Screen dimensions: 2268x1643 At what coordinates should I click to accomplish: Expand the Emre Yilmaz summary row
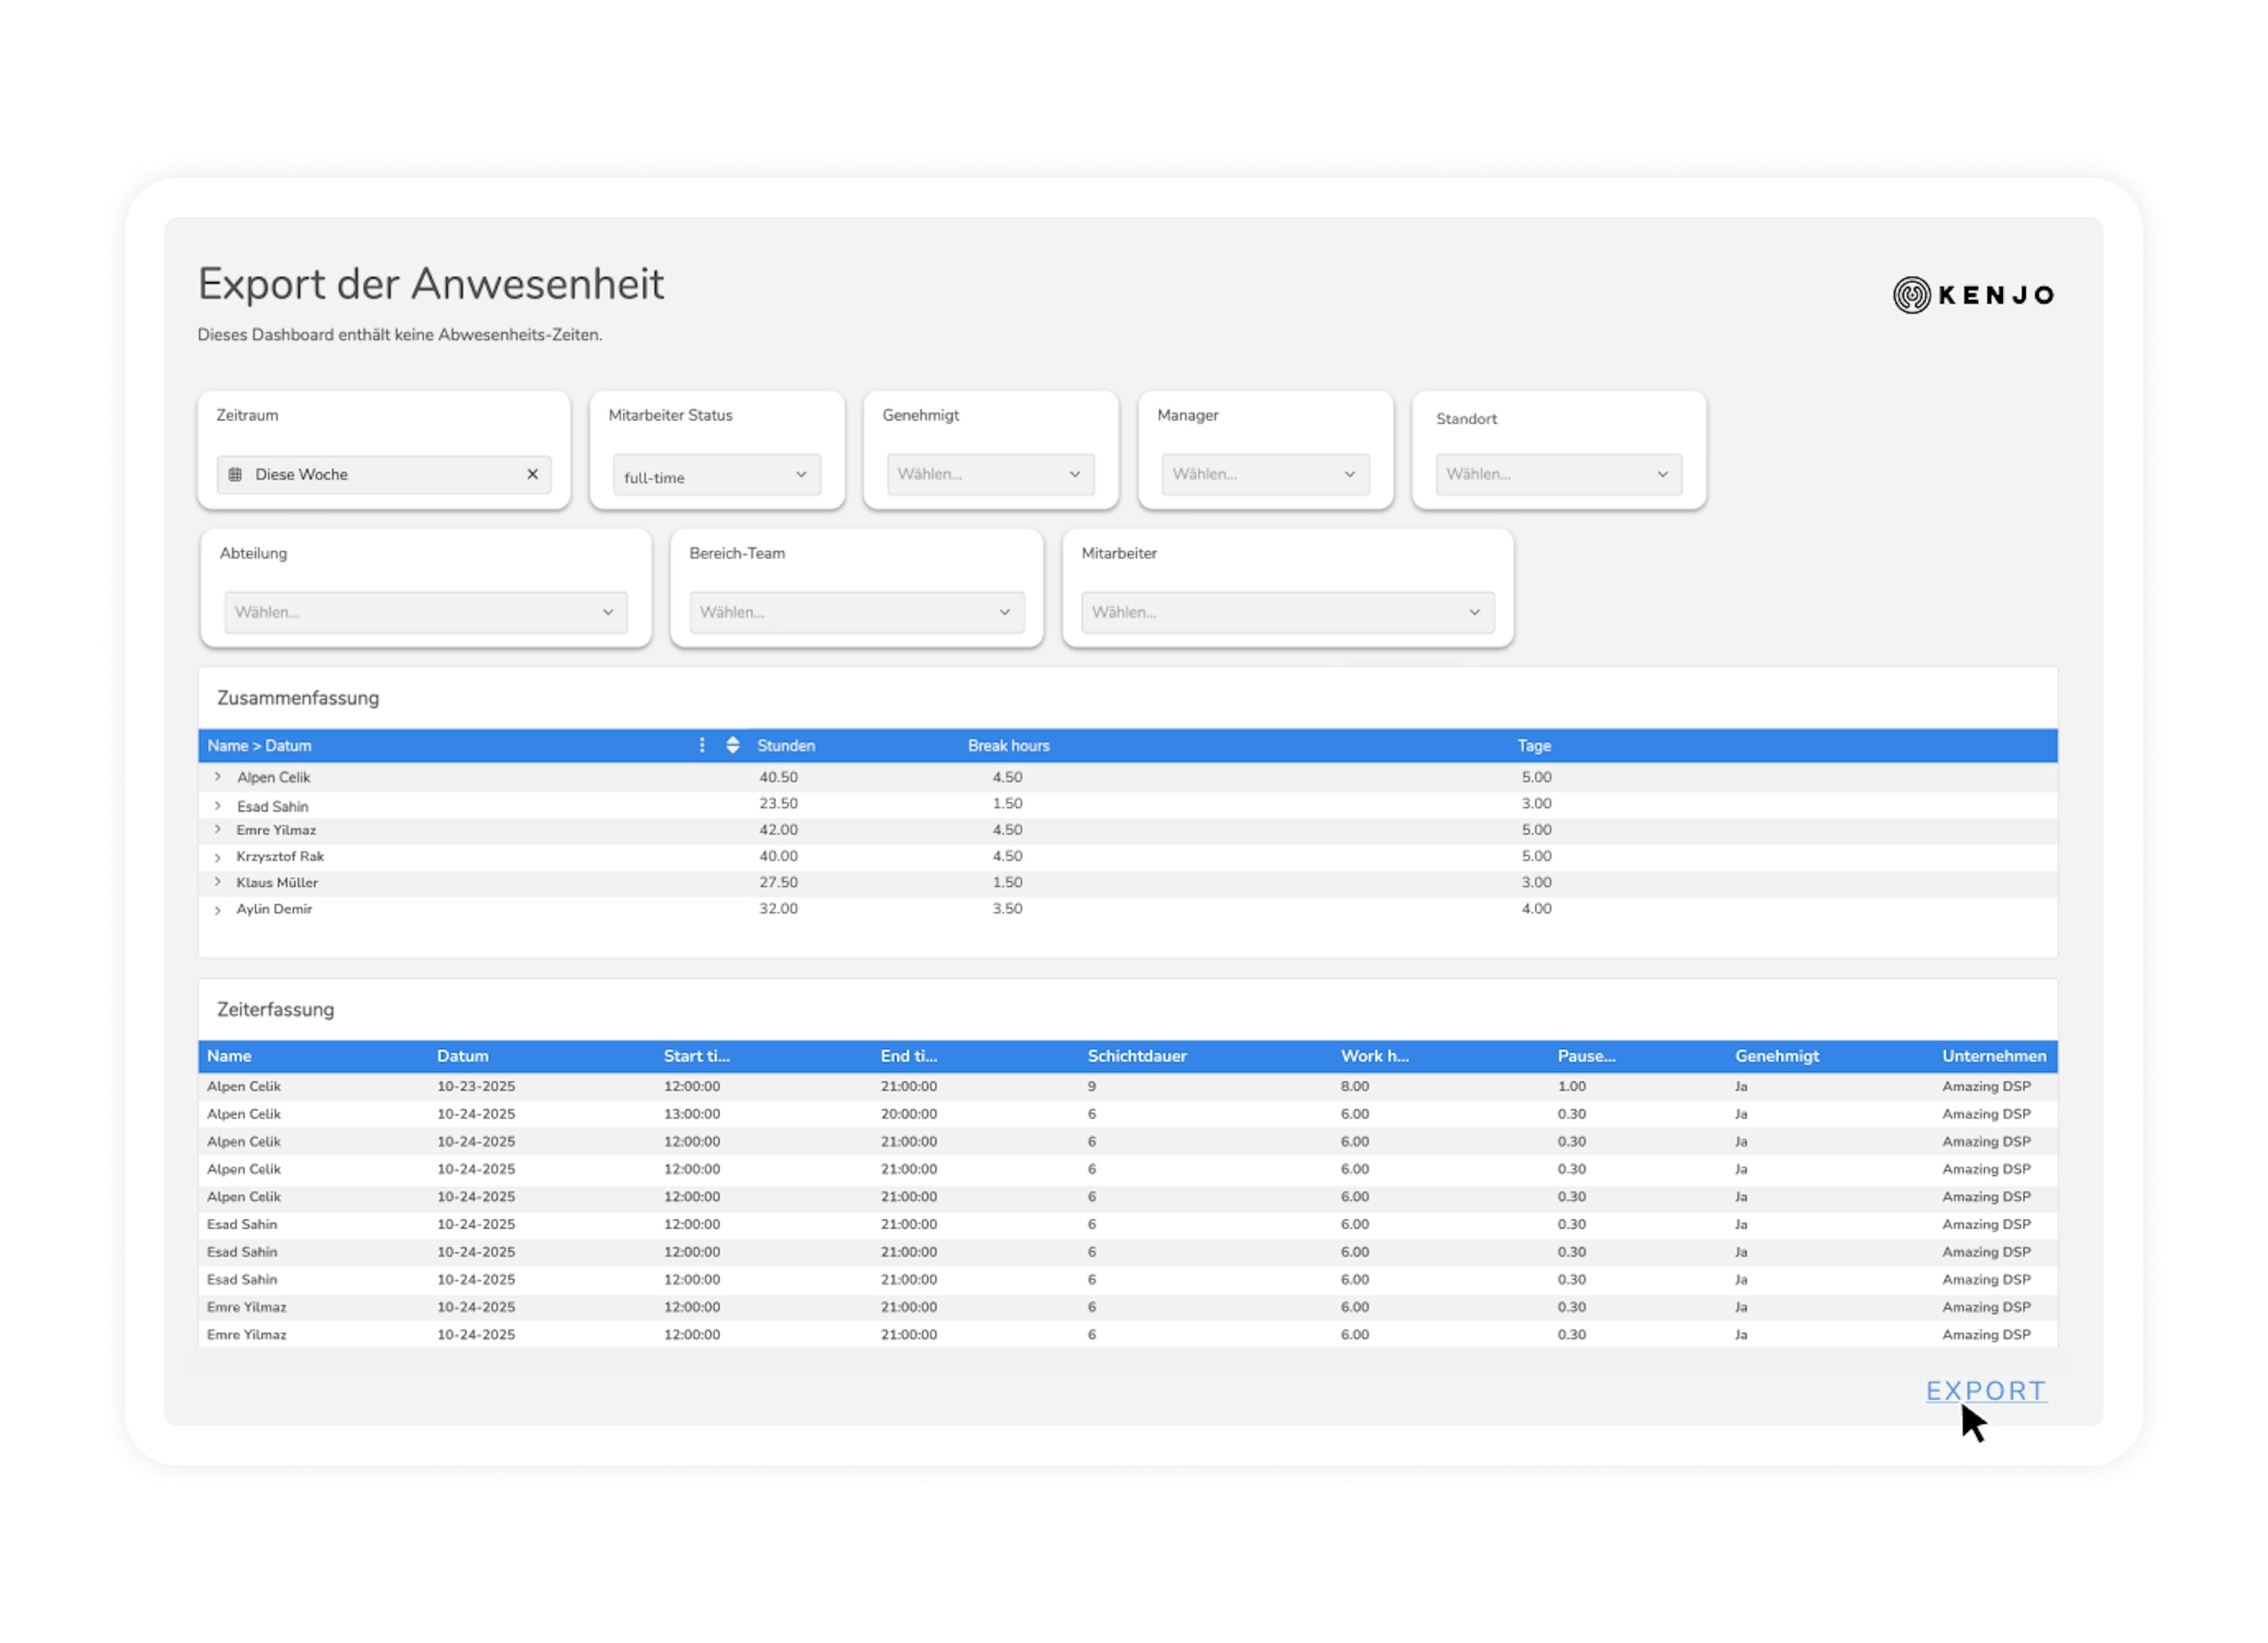click(x=218, y=831)
